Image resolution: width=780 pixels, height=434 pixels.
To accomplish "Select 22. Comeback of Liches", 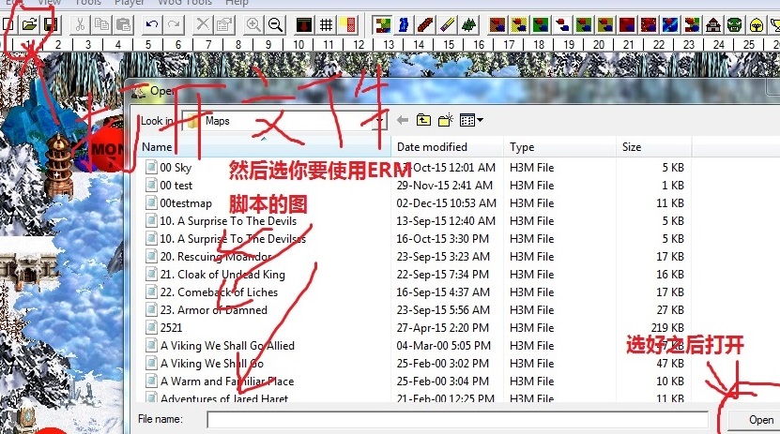I will pos(219,292).
